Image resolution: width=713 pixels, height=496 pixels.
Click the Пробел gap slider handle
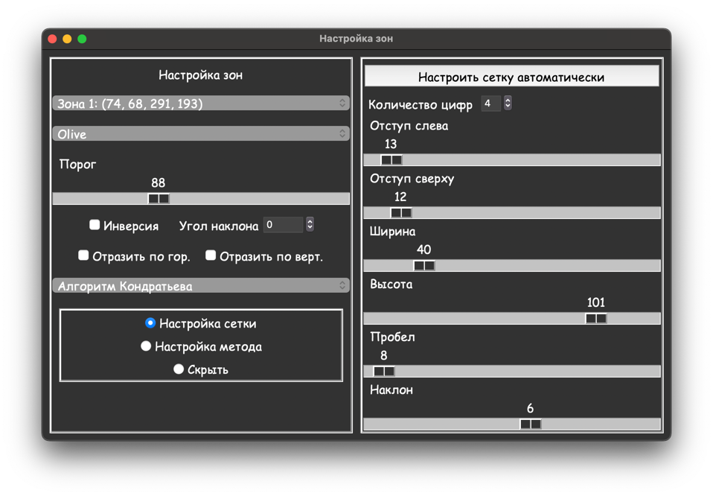tap(384, 372)
